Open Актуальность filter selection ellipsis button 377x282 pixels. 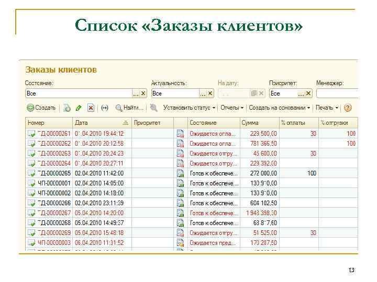tap(203, 93)
